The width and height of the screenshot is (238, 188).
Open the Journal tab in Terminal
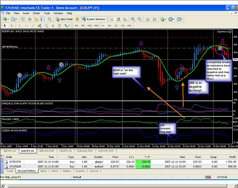click(x=94, y=171)
